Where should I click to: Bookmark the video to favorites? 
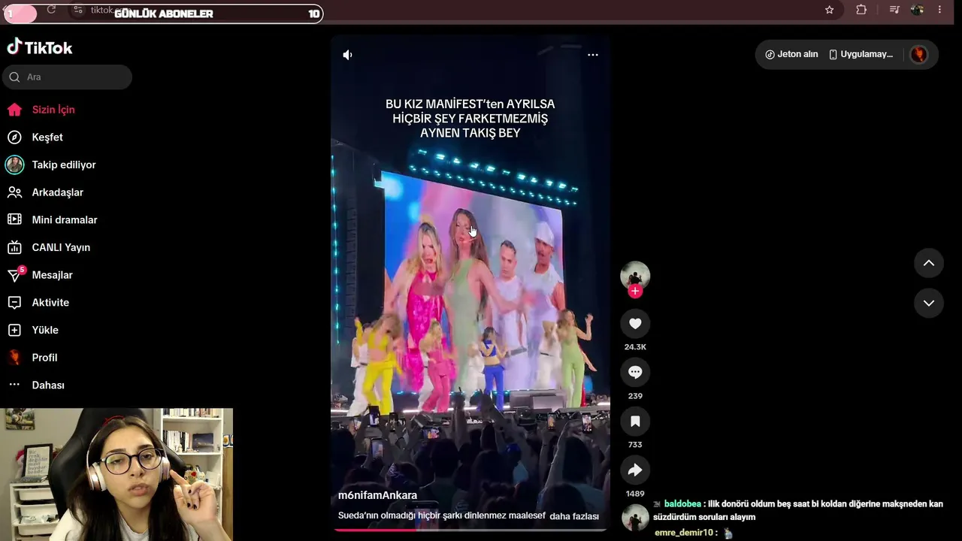pos(635,422)
